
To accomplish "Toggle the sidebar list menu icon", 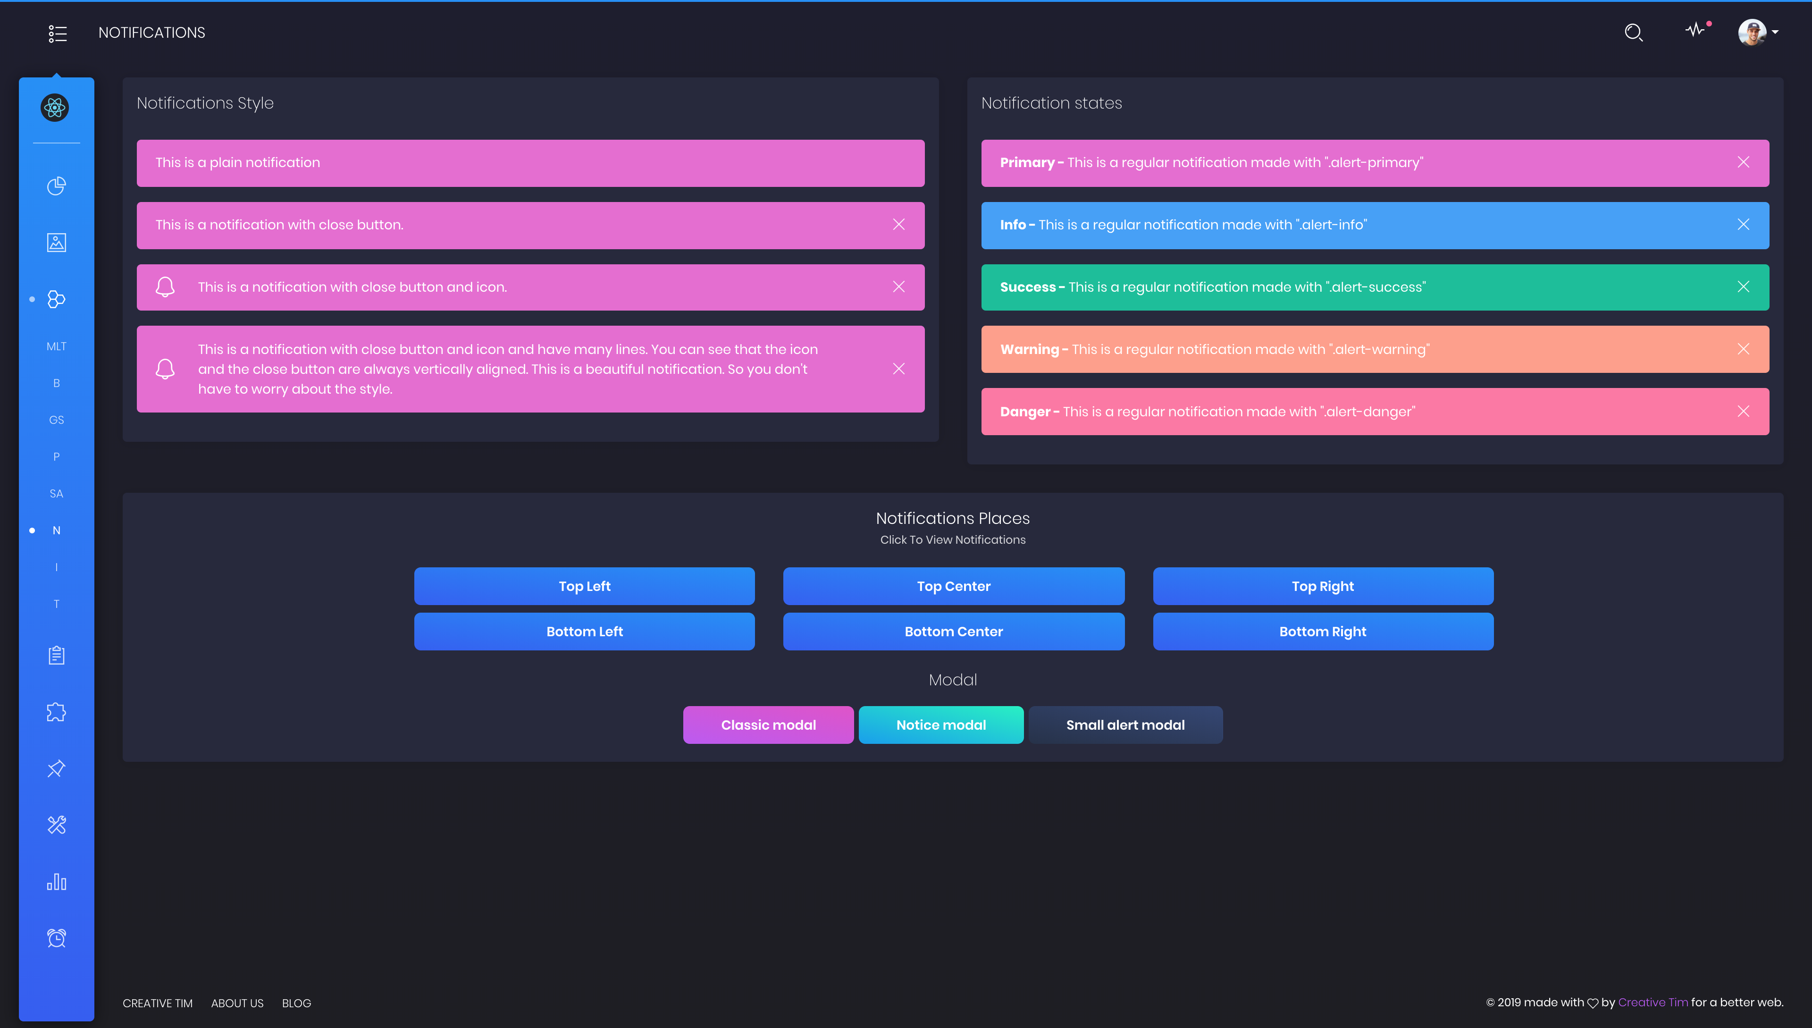I will [57, 33].
